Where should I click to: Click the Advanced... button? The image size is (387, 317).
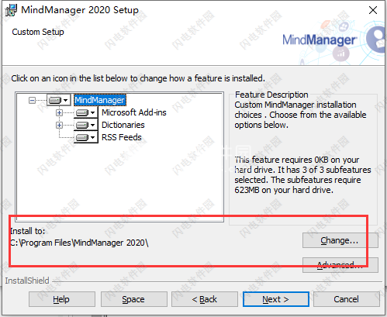coord(340,265)
